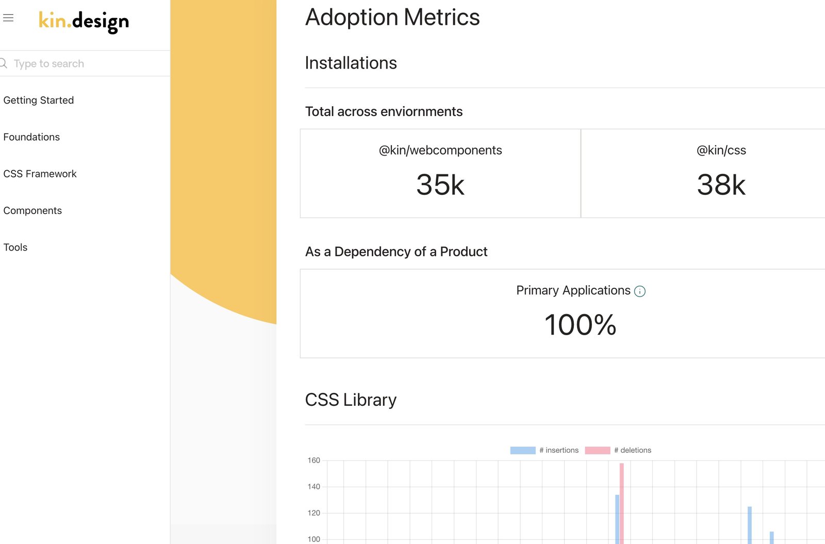Click the kin.design logo
This screenshot has width=825, height=544.
(84, 21)
